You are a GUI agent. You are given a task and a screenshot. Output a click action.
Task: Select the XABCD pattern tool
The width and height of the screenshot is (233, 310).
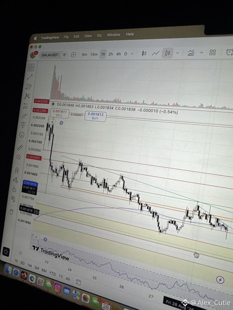pos(27,96)
